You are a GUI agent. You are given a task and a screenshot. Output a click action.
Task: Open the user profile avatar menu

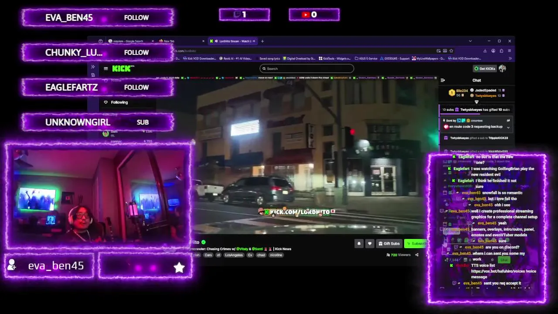pyautogui.click(x=503, y=68)
